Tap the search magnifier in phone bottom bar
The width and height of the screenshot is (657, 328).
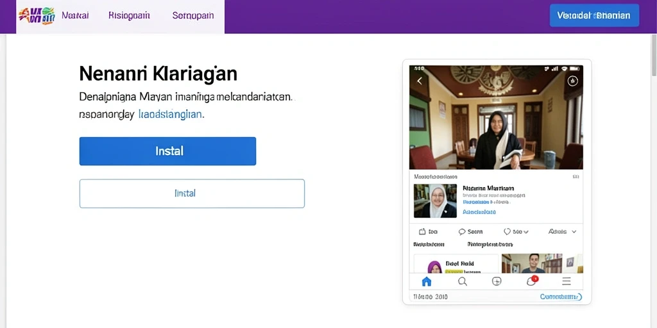462,282
